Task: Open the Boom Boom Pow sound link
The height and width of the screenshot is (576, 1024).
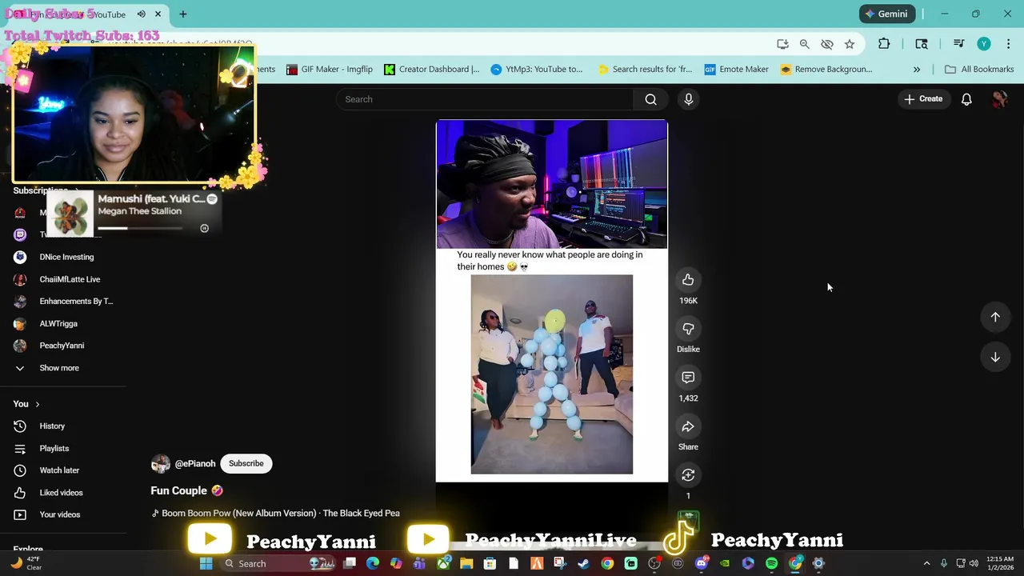Action: point(276,514)
